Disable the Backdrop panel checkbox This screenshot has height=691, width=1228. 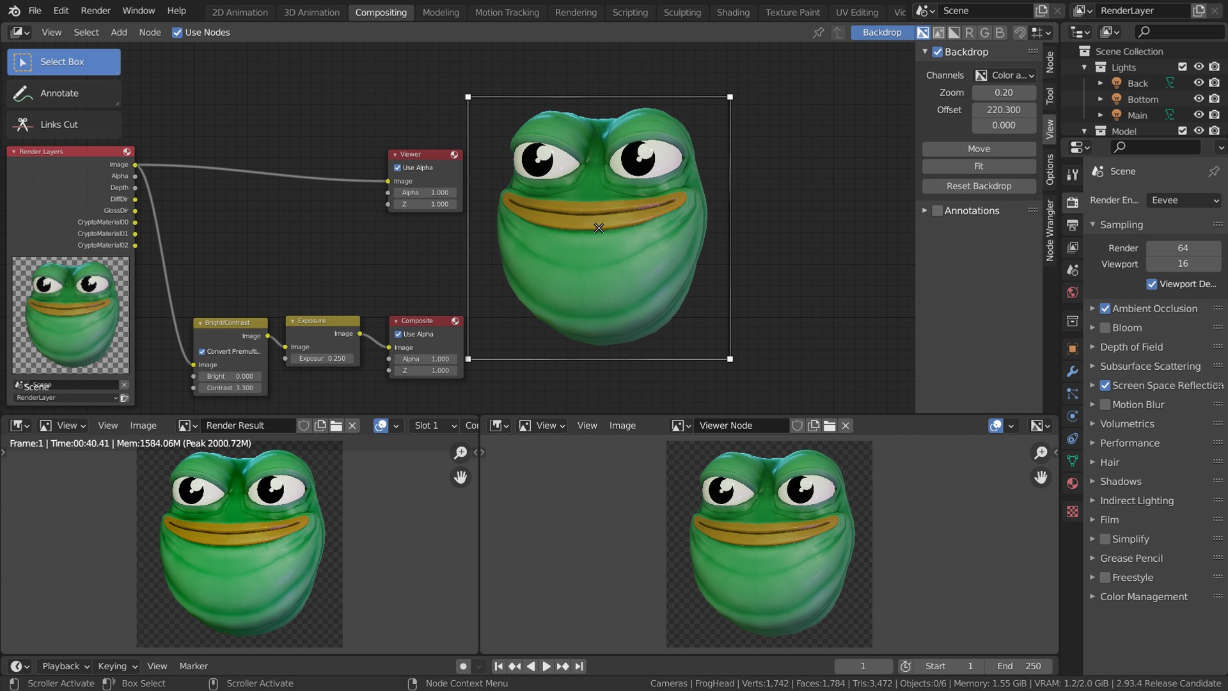938,52
